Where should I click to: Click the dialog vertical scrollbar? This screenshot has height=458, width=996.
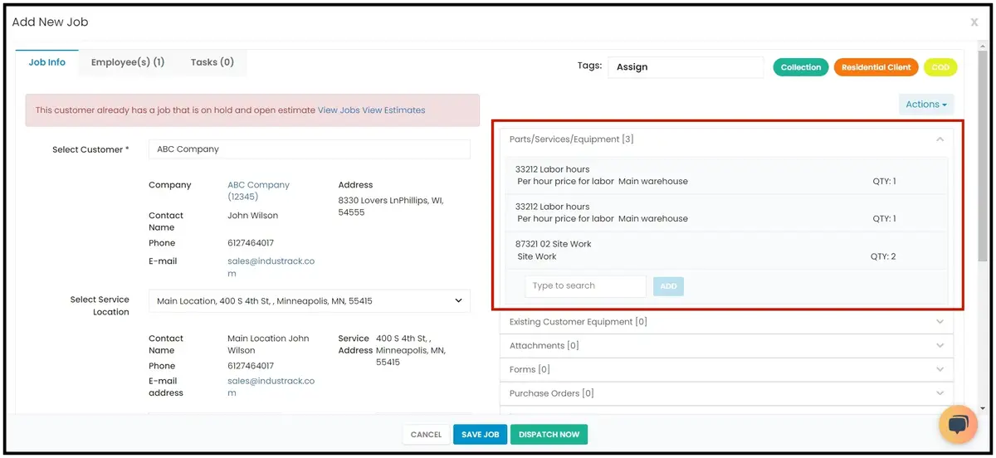tap(984, 158)
